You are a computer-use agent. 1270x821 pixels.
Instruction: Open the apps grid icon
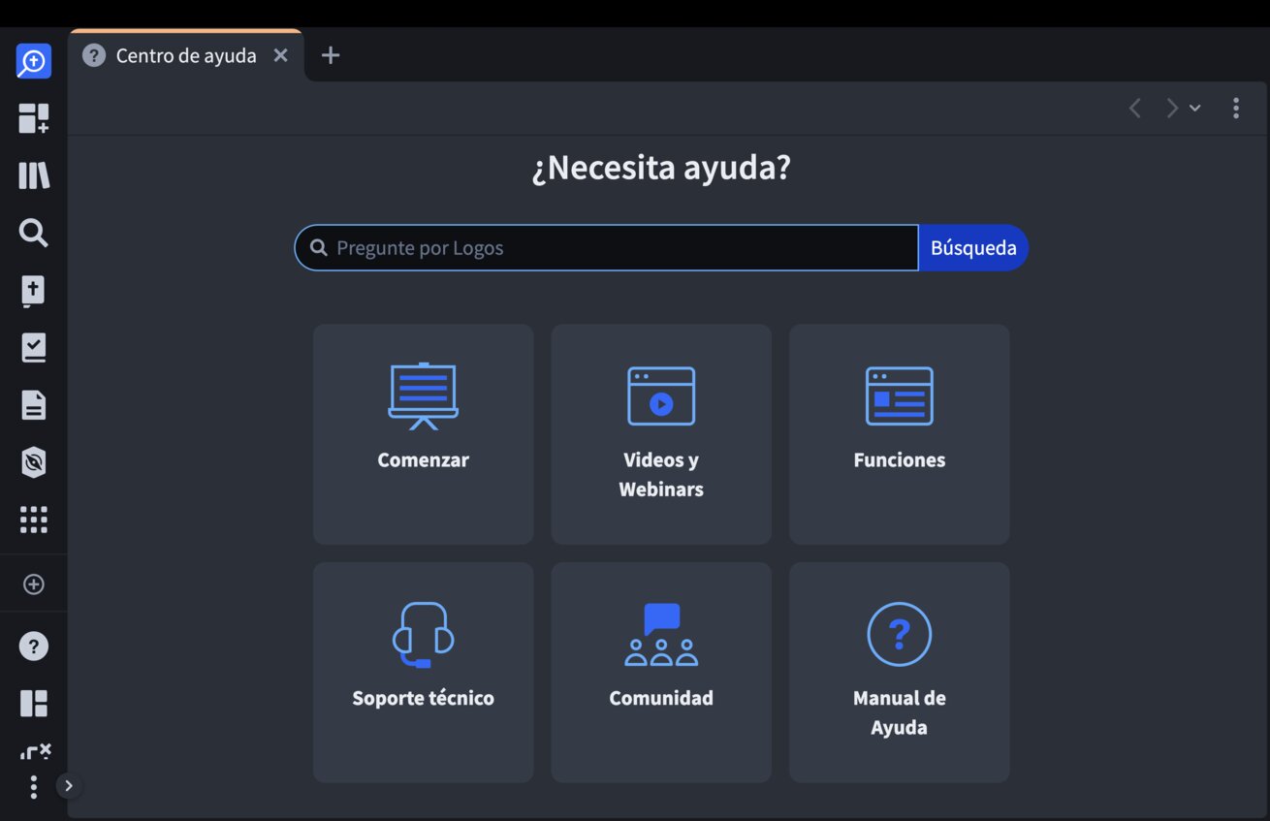pos(34,520)
